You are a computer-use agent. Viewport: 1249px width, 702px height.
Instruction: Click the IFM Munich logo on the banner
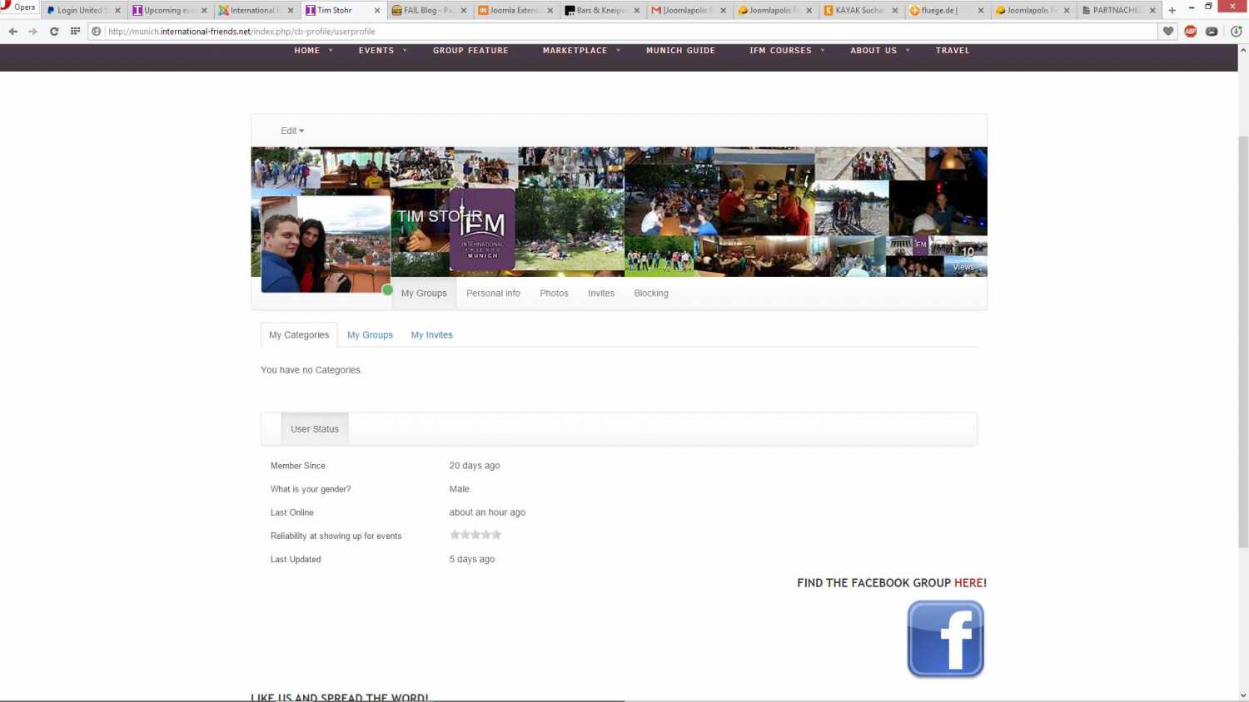pos(482,229)
